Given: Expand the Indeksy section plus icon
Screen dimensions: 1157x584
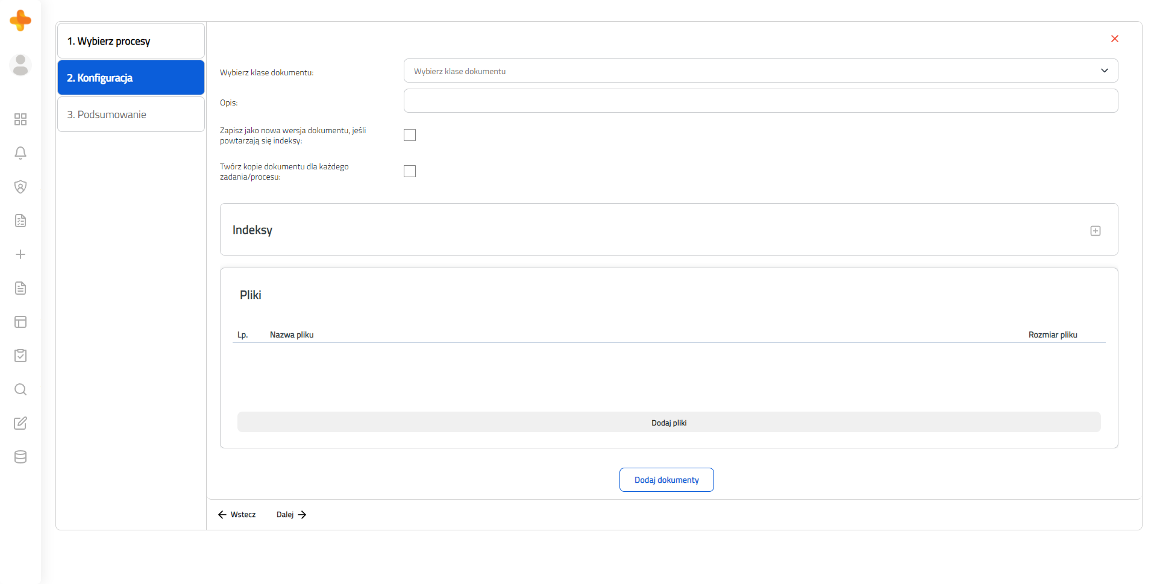Looking at the screenshot, I should click(1096, 231).
